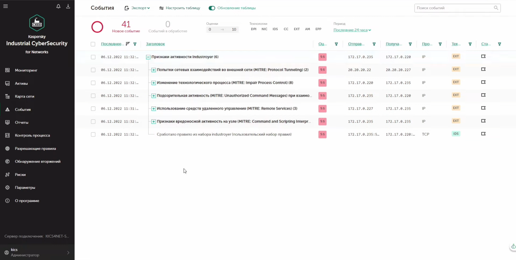Filter by IDS technology
The image size is (516, 260).
click(275, 29)
